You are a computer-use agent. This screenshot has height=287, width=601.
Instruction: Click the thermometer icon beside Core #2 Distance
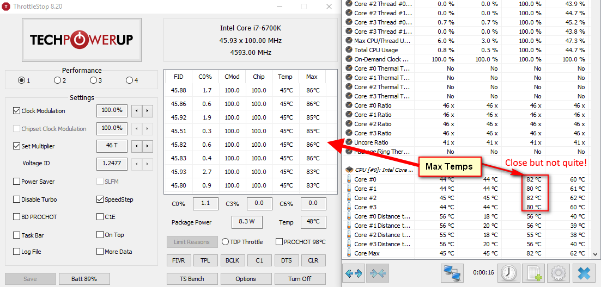tap(349, 235)
